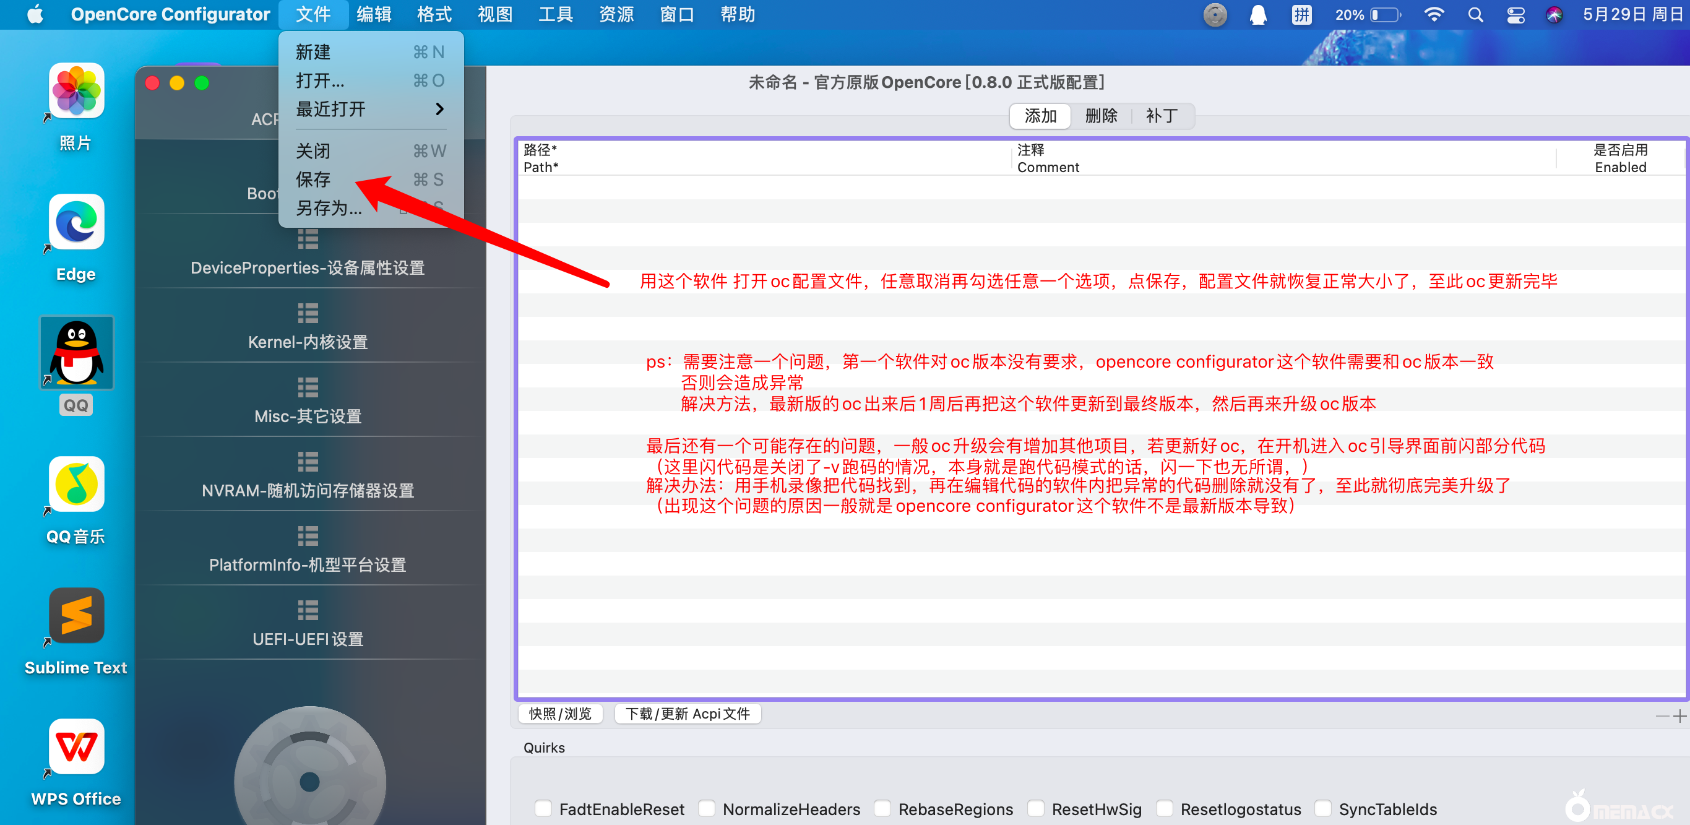
Task: Select the Misc settings list icon
Action: [x=308, y=388]
